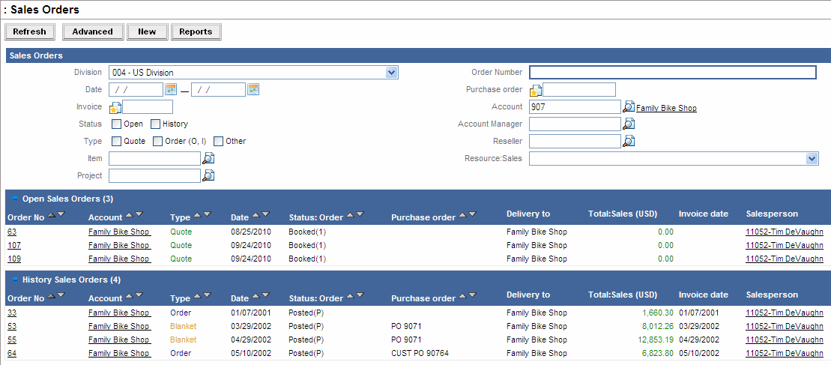Open the Resource:Sales dropdown
The width and height of the screenshot is (831, 365).
click(812, 158)
